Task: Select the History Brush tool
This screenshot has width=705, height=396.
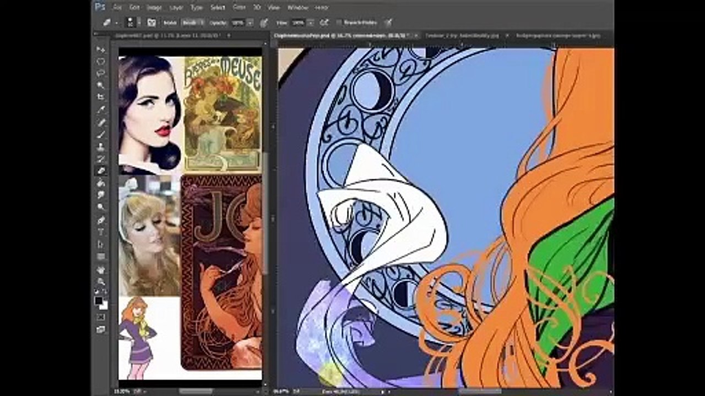Action: pos(101,159)
